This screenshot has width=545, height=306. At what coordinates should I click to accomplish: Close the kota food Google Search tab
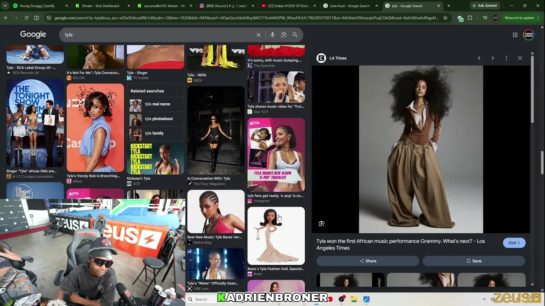(377, 6)
